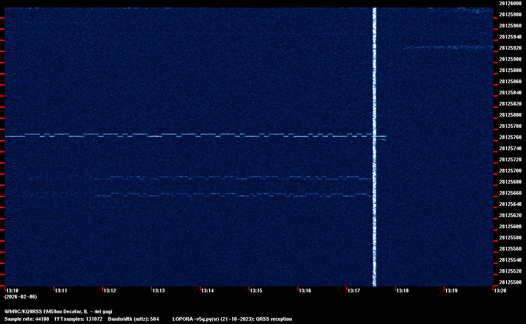Click the Sample rate: 44100 text
Viewport: 526px width, 324px height.
tap(26, 319)
